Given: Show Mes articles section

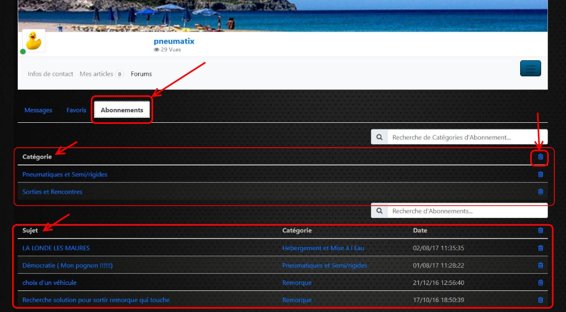Looking at the screenshot, I should pyautogui.click(x=96, y=74).
